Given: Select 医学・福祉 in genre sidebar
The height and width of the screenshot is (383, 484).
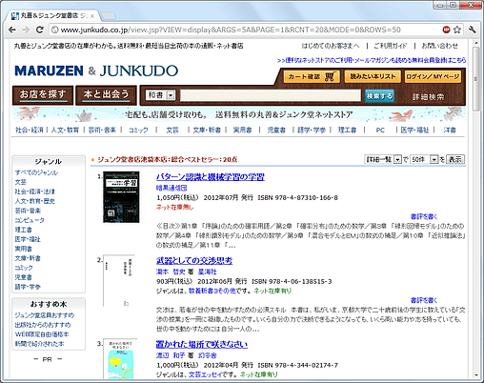Looking at the screenshot, I should pyautogui.click(x=28, y=239).
